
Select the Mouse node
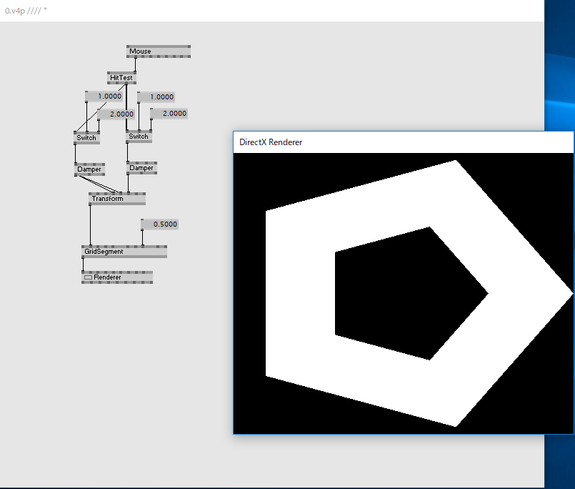(159, 51)
